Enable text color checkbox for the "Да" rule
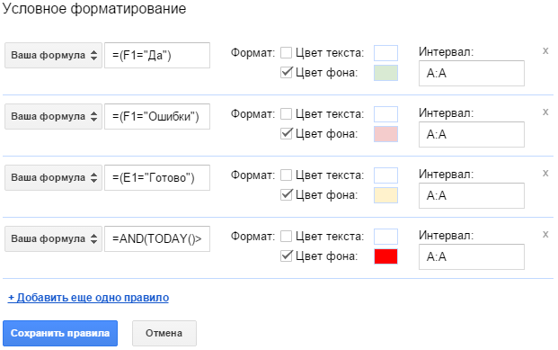The image size is (558, 350). 286,53
